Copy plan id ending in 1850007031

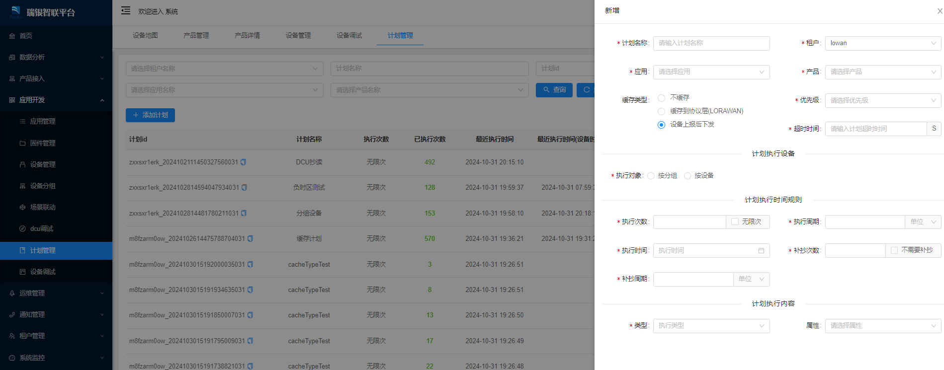click(250, 315)
